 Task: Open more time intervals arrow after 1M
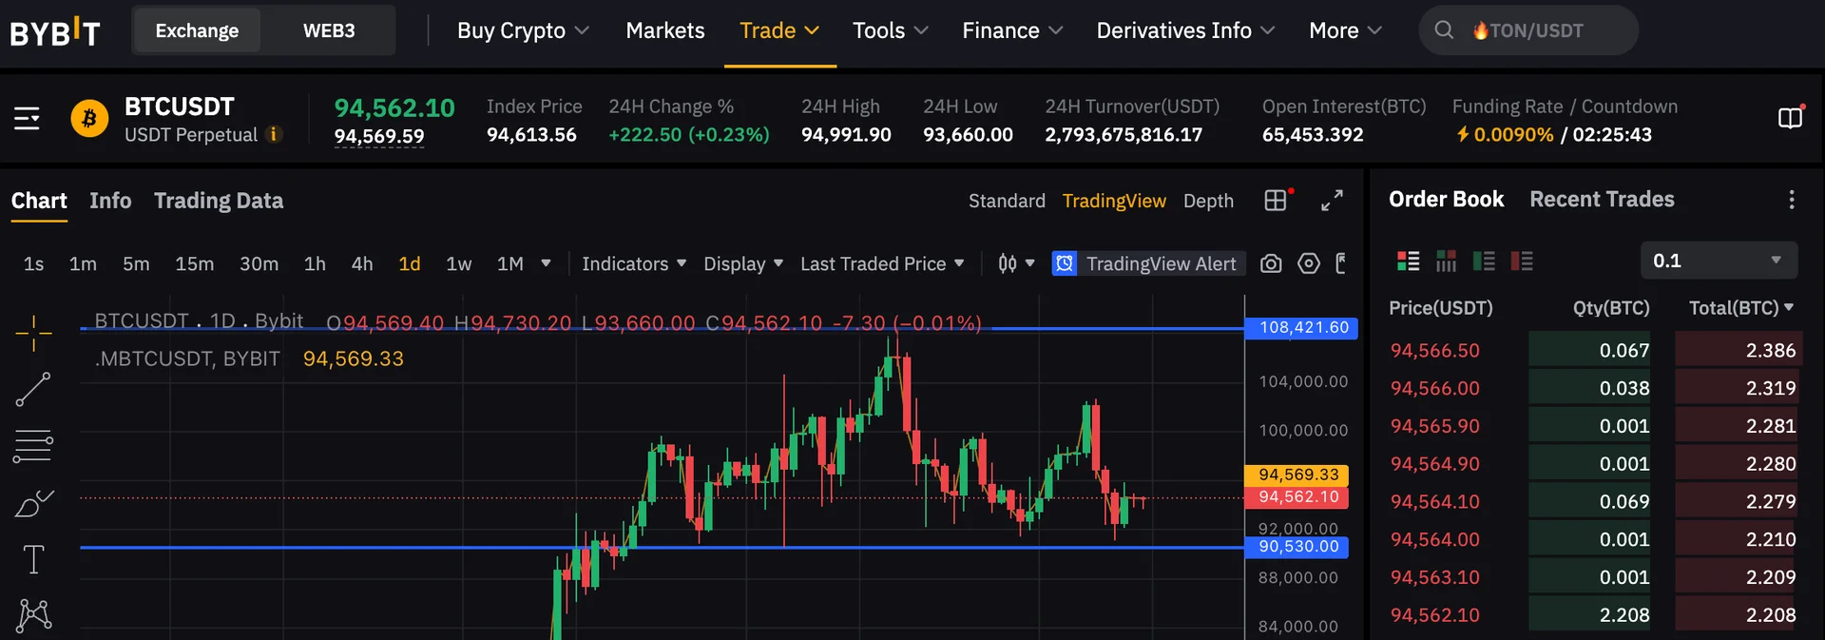(546, 263)
